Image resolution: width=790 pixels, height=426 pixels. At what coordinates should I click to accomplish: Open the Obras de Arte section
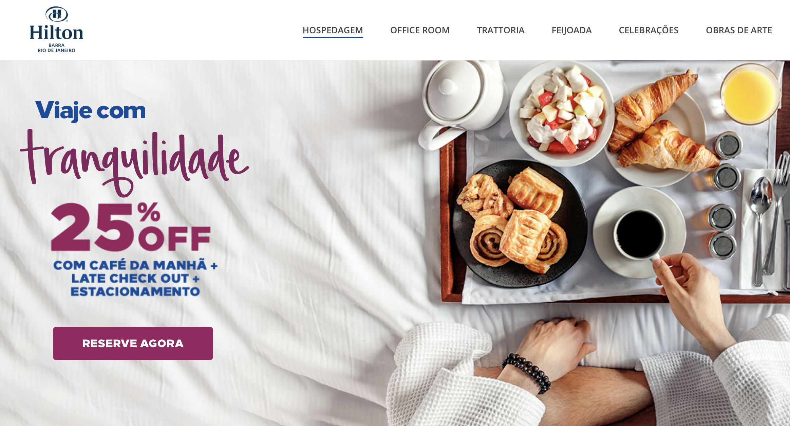click(x=739, y=30)
